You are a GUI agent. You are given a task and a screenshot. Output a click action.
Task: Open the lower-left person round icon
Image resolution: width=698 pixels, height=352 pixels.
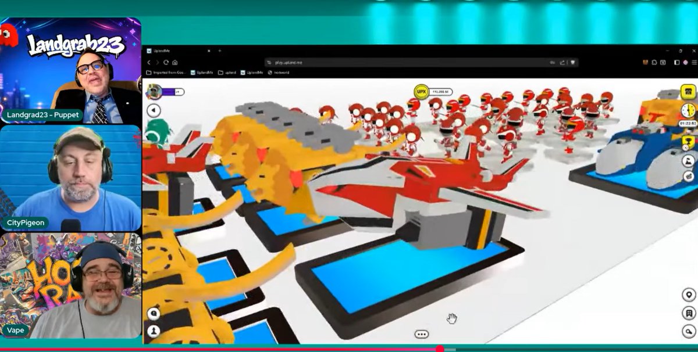coord(154,331)
